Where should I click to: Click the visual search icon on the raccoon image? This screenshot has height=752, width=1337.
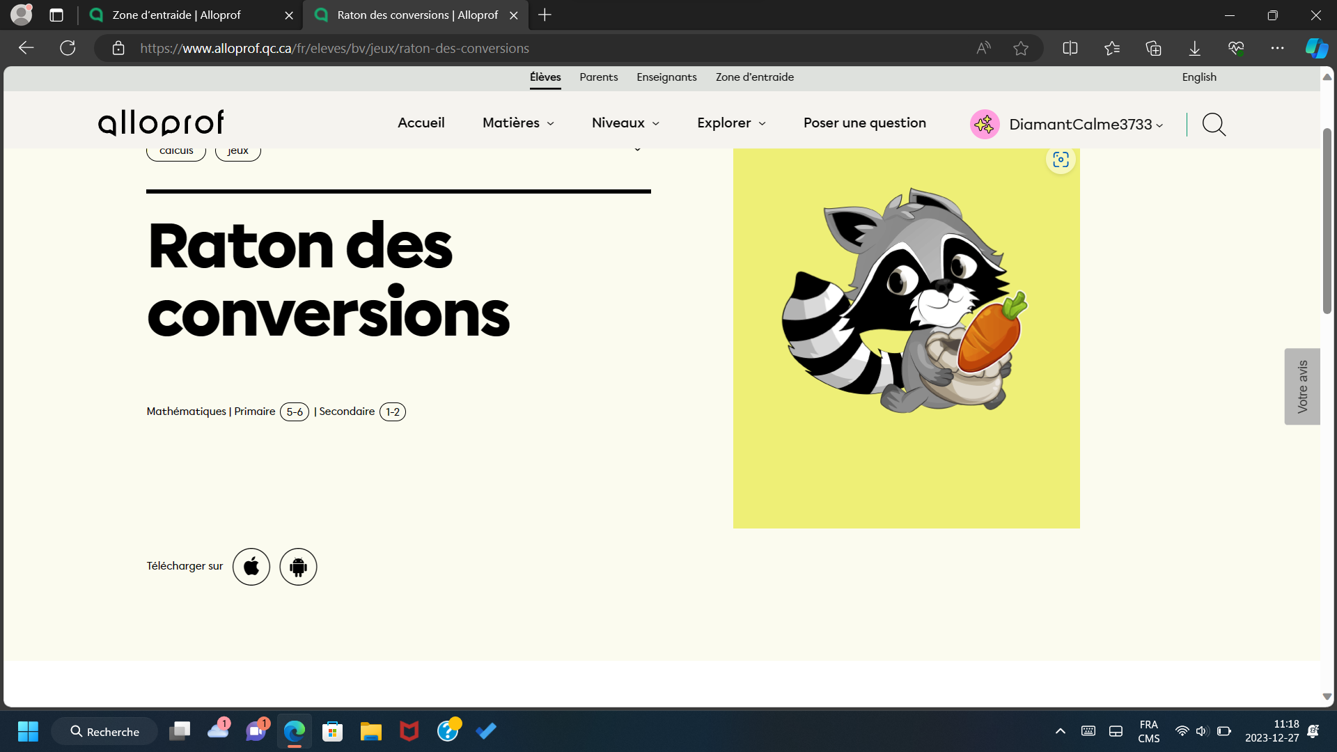point(1060,159)
